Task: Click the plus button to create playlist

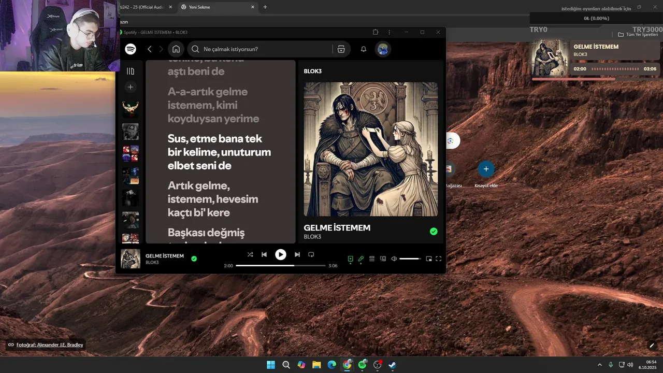Action: pos(131,87)
